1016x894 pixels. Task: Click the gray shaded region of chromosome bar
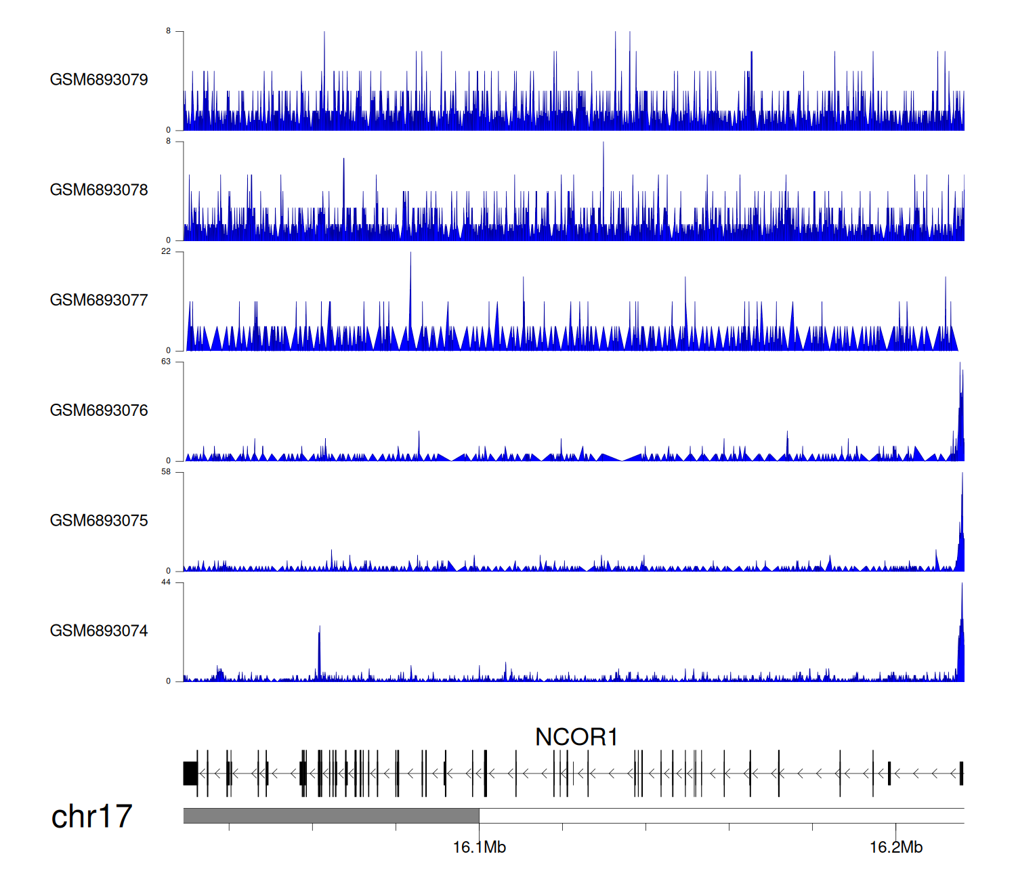[331, 815]
